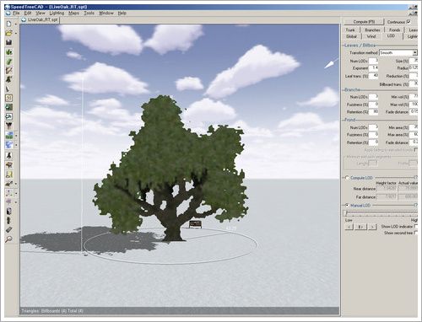Screen dimensions: 422x322
Task: Click the pink blossom toolbar icon
Action: (9, 201)
